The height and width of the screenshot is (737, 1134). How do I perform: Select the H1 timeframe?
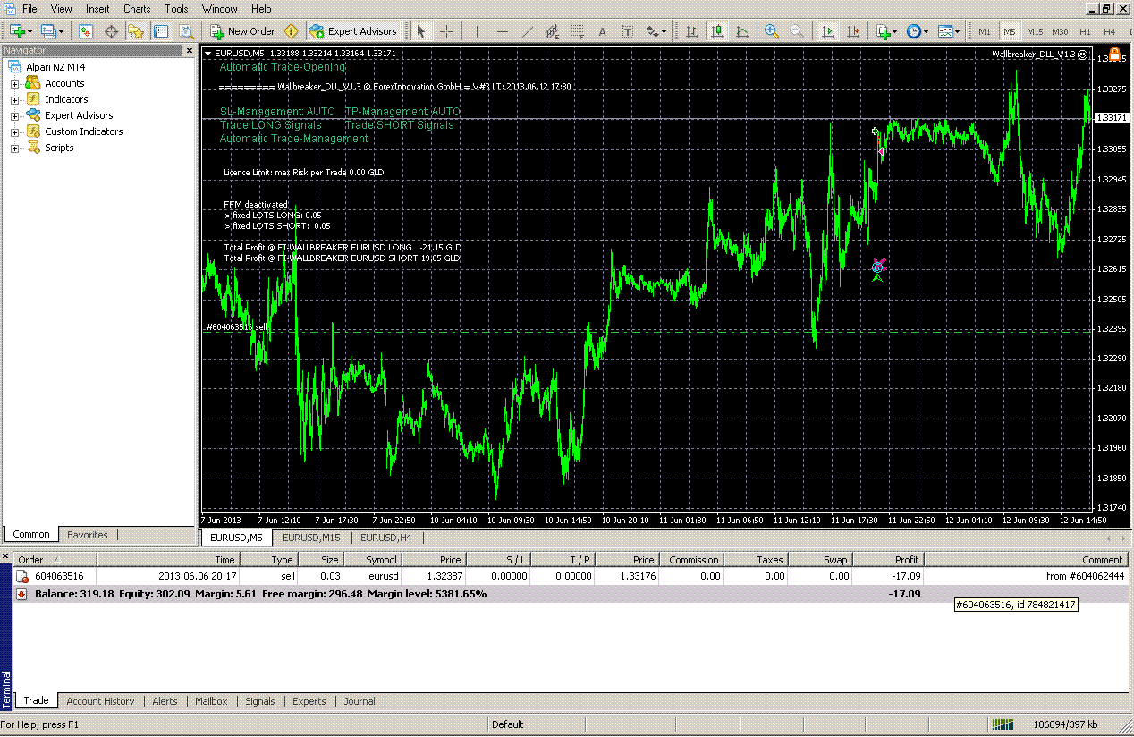pyautogui.click(x=1085, y=31)
